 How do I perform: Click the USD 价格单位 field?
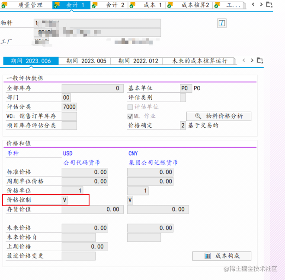(x=73, y=191)
